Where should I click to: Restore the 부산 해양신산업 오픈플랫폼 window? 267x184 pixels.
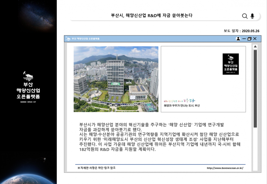249,39
